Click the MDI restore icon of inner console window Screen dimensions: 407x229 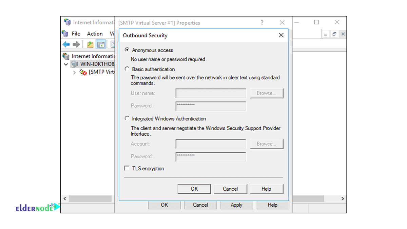tap(334, 34)
